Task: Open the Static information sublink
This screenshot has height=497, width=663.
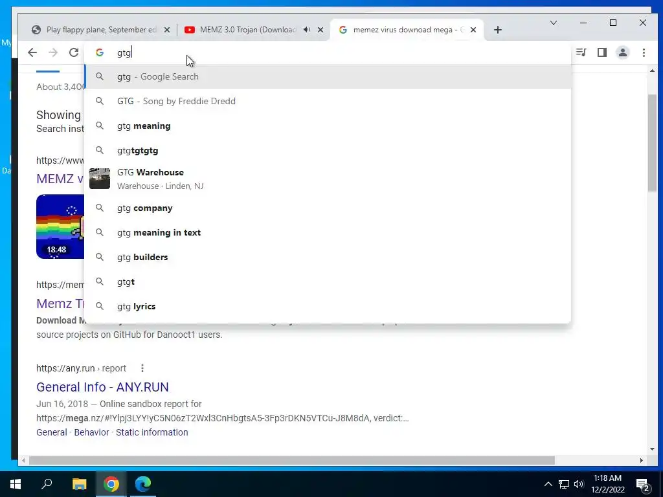Action: coord(152,432)
